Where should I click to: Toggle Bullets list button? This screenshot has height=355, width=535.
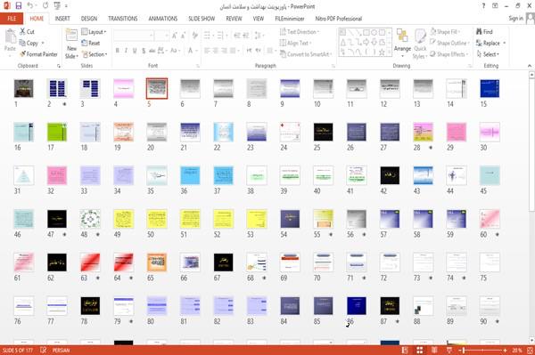(x=208, y=36)
